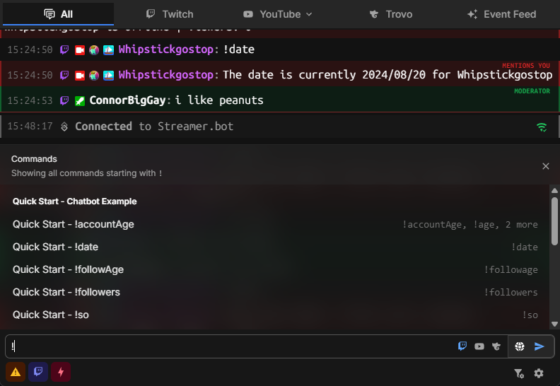
Task: Click Whipstickgostop username on !date message
Action: (x=166, y=49)
